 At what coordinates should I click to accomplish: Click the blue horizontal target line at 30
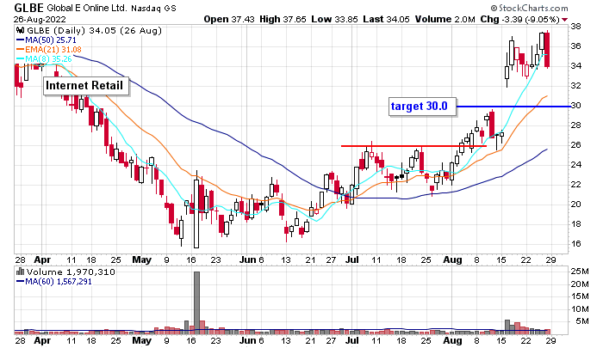pyautogui.click(x=513, y=107)
